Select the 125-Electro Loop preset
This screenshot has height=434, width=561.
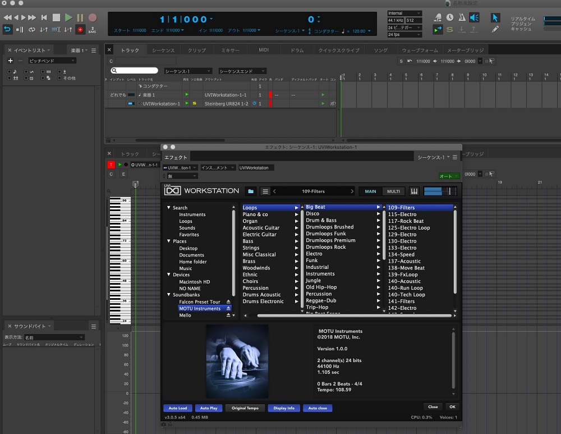(x=409, y=228)
